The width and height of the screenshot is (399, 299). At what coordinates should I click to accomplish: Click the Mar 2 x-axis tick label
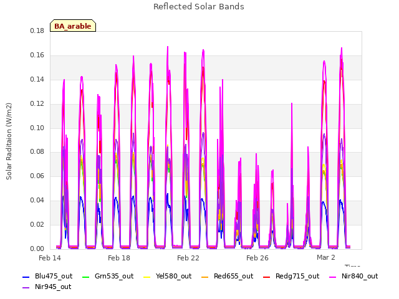[x=326, y=257]
